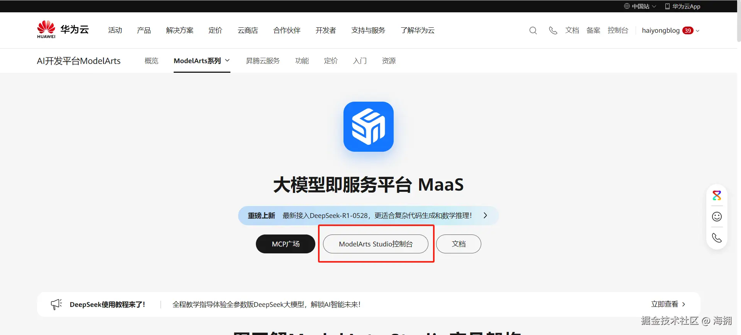Click the arrow on DeepSeek-R1-0528 banner

485,216
